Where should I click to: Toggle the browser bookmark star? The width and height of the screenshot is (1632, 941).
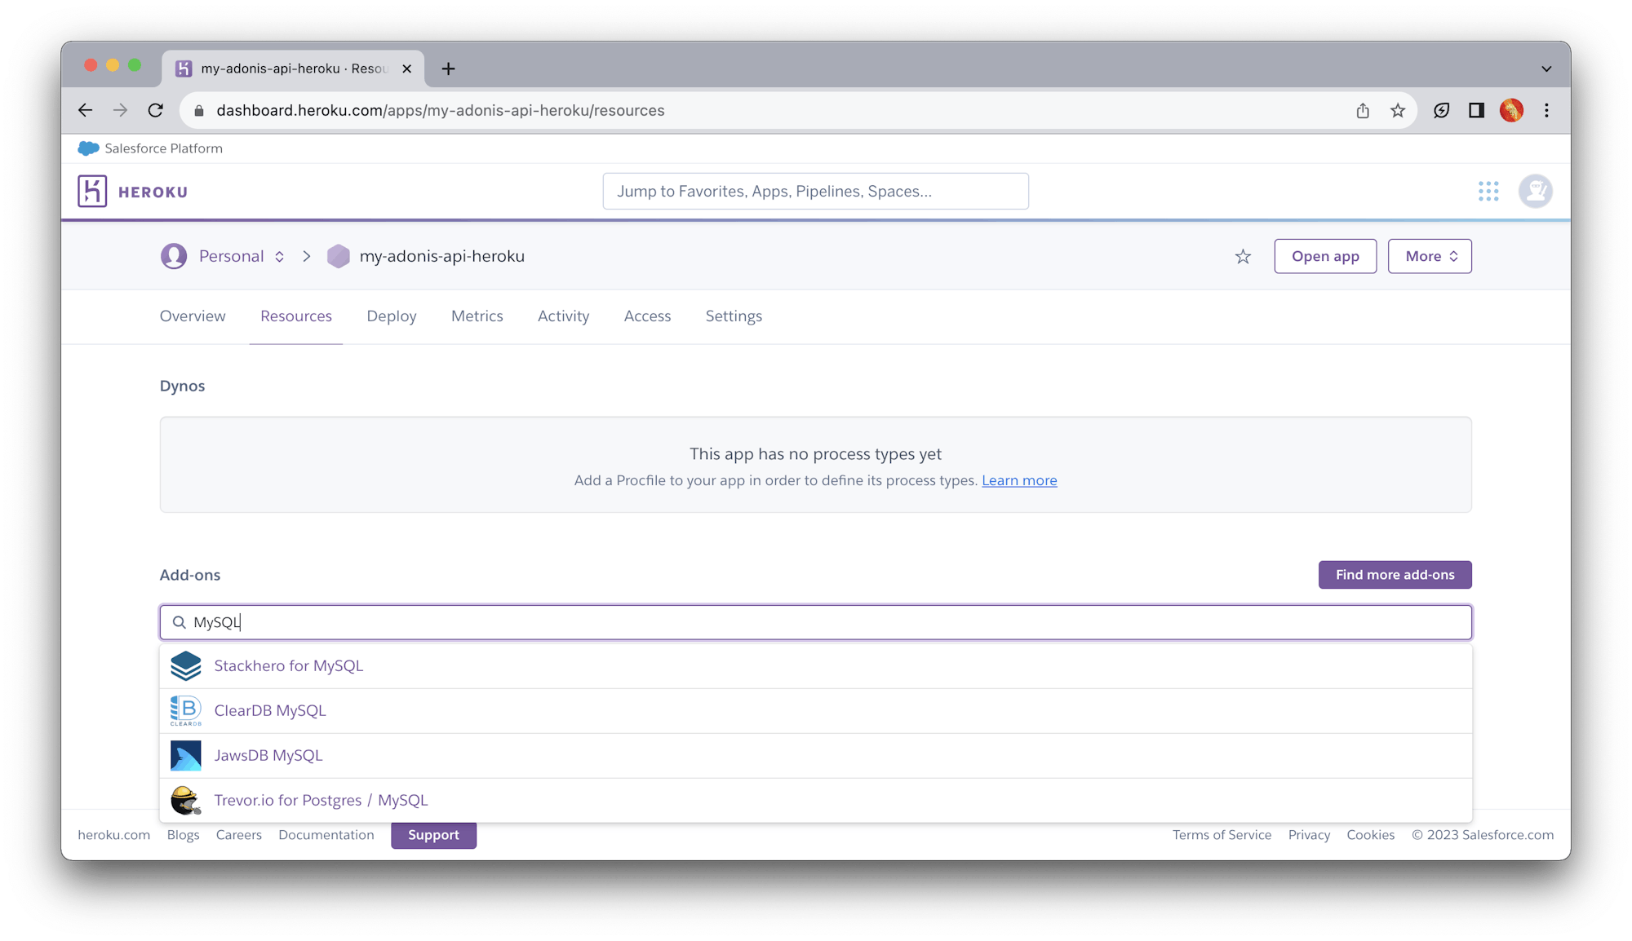1398,110
